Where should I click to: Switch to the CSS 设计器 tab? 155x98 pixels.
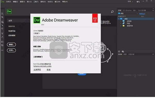coord(142,11)
